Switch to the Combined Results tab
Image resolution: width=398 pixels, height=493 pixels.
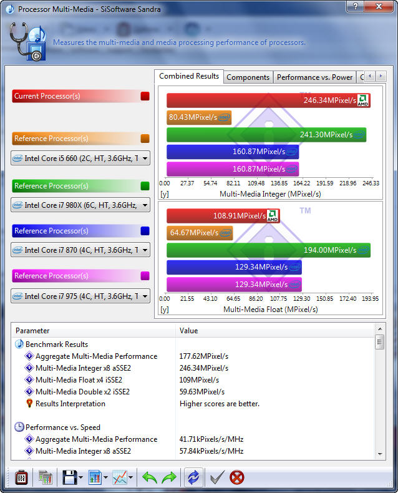189,76
